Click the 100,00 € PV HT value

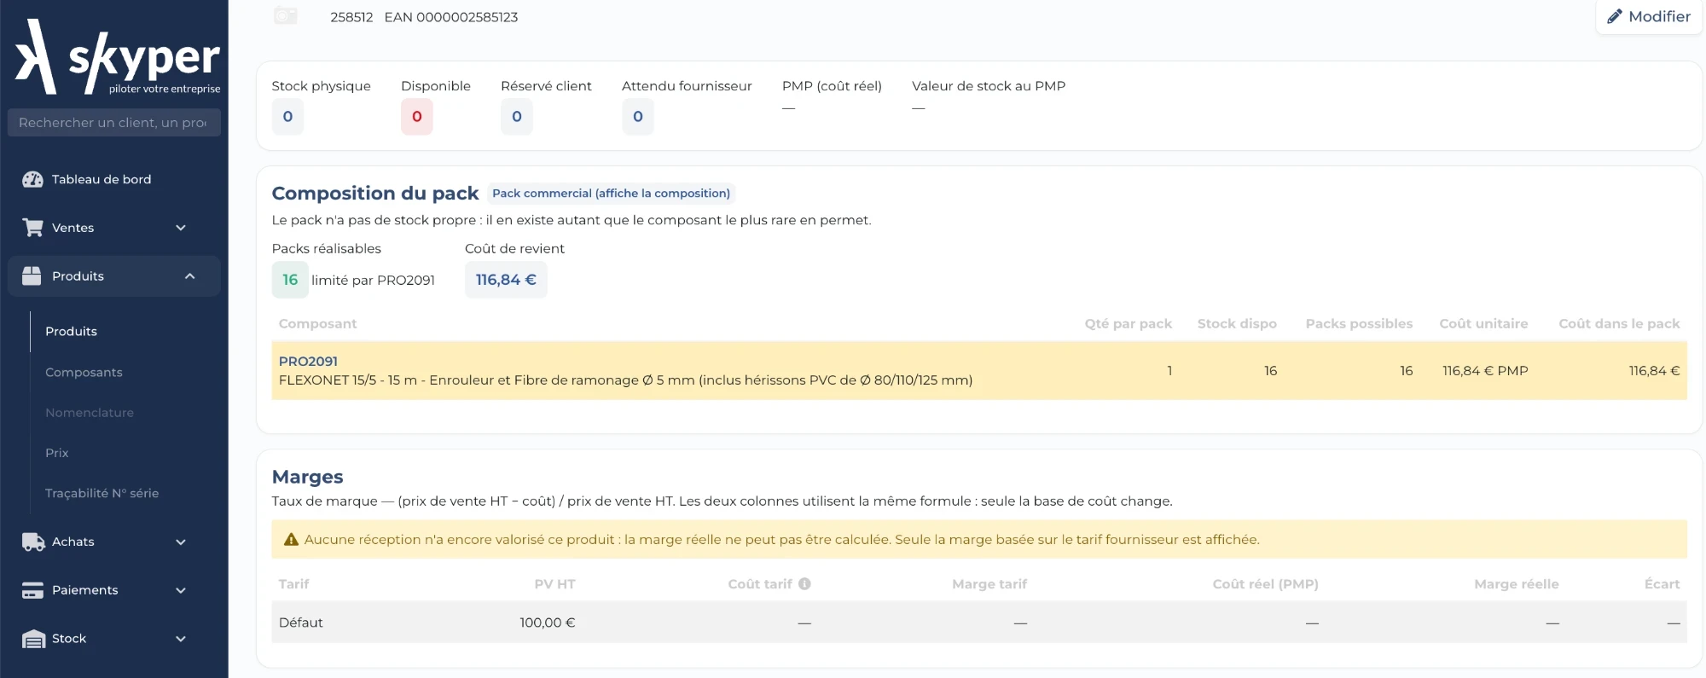pos(548,623)
